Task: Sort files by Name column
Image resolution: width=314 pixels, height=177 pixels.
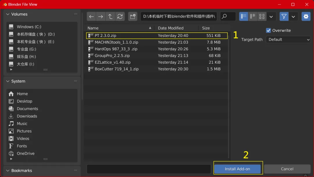Action: tap(119, 28)
